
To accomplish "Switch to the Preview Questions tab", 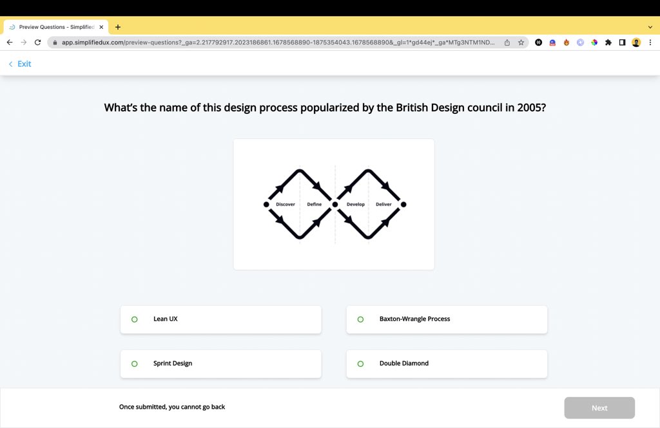I will point(55,27).
